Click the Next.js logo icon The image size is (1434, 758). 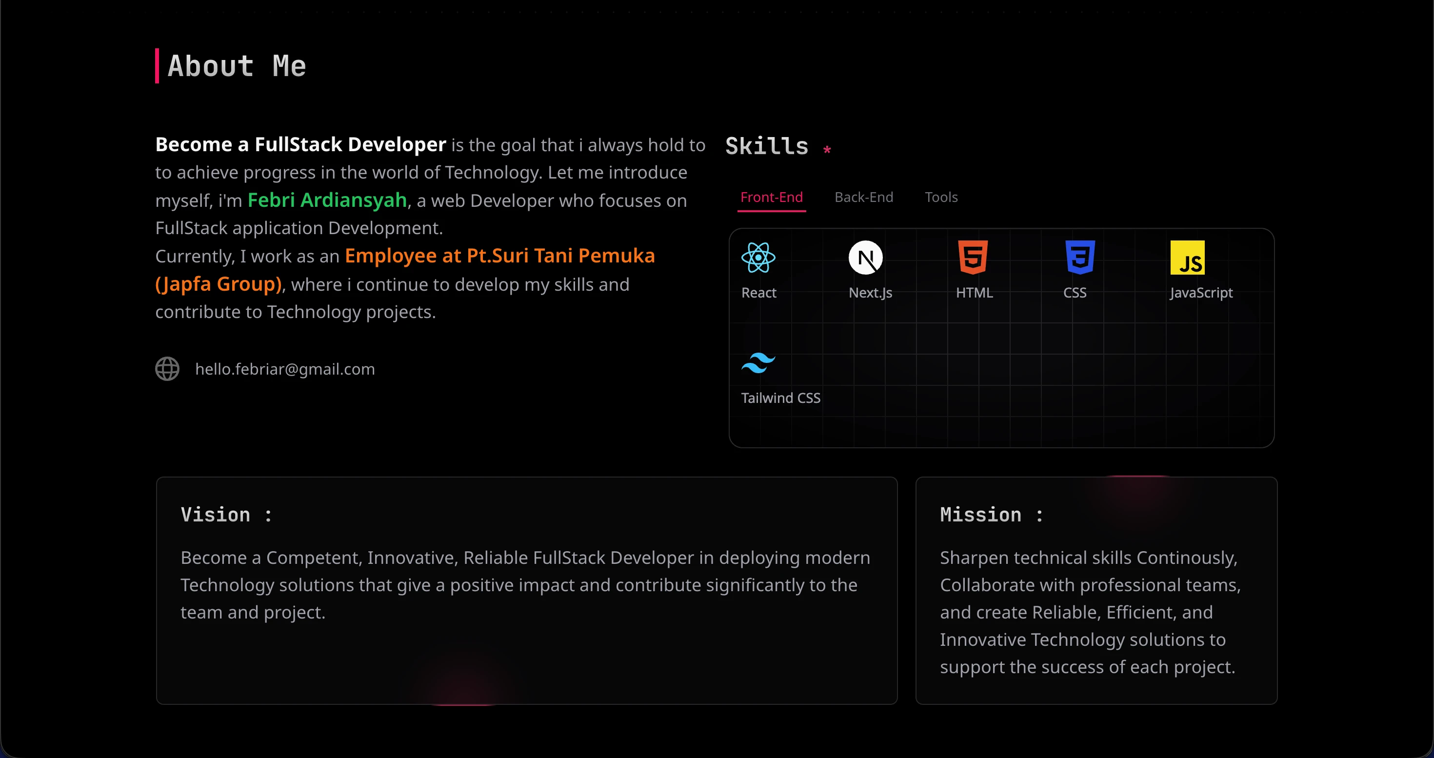coord(866,258)
